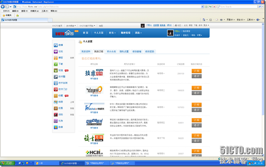The width and height of the screenshot is (266, 167).
Task: Switch to the 积分头衔 tab
Action: tap(111, 51)
